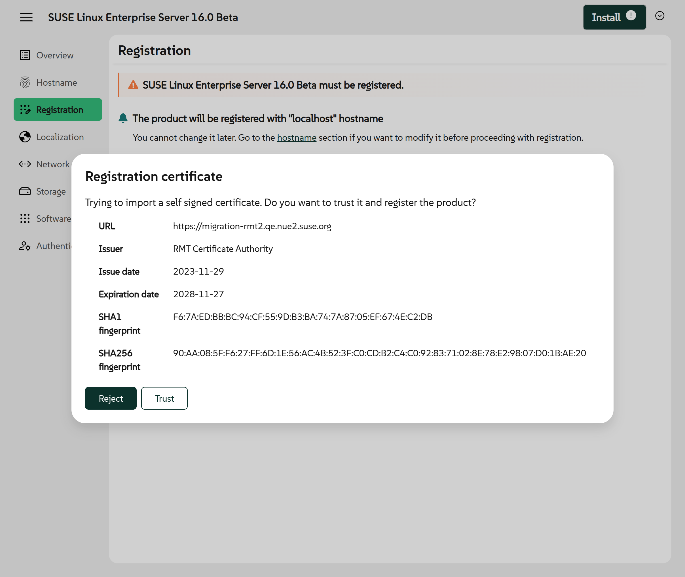Click the Network arrows icon
The image size is (685, 577).
25,164
